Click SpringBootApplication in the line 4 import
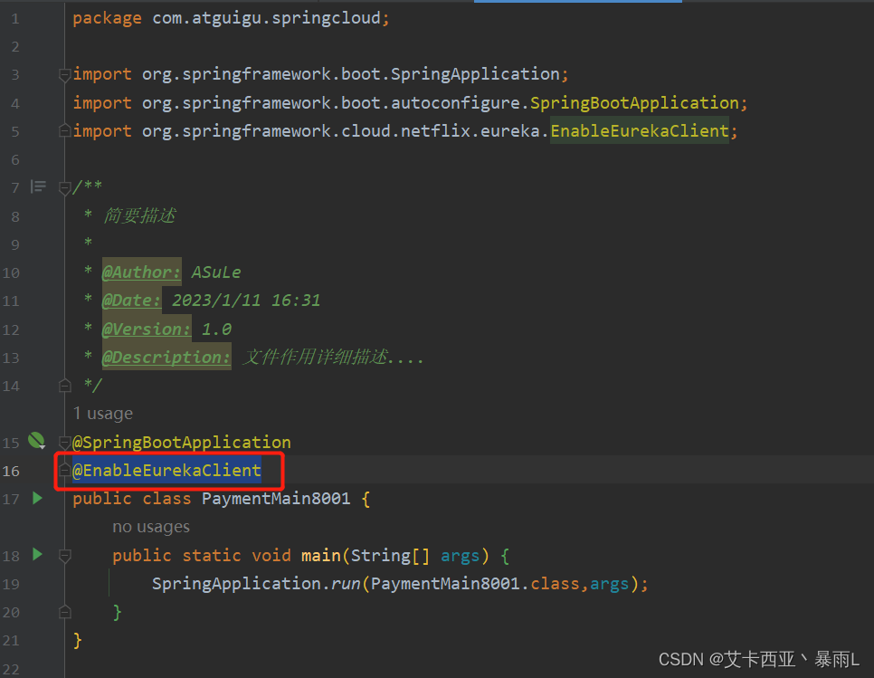Image resolution: width=874 pixels, height=678 pixels. (634, 103)
